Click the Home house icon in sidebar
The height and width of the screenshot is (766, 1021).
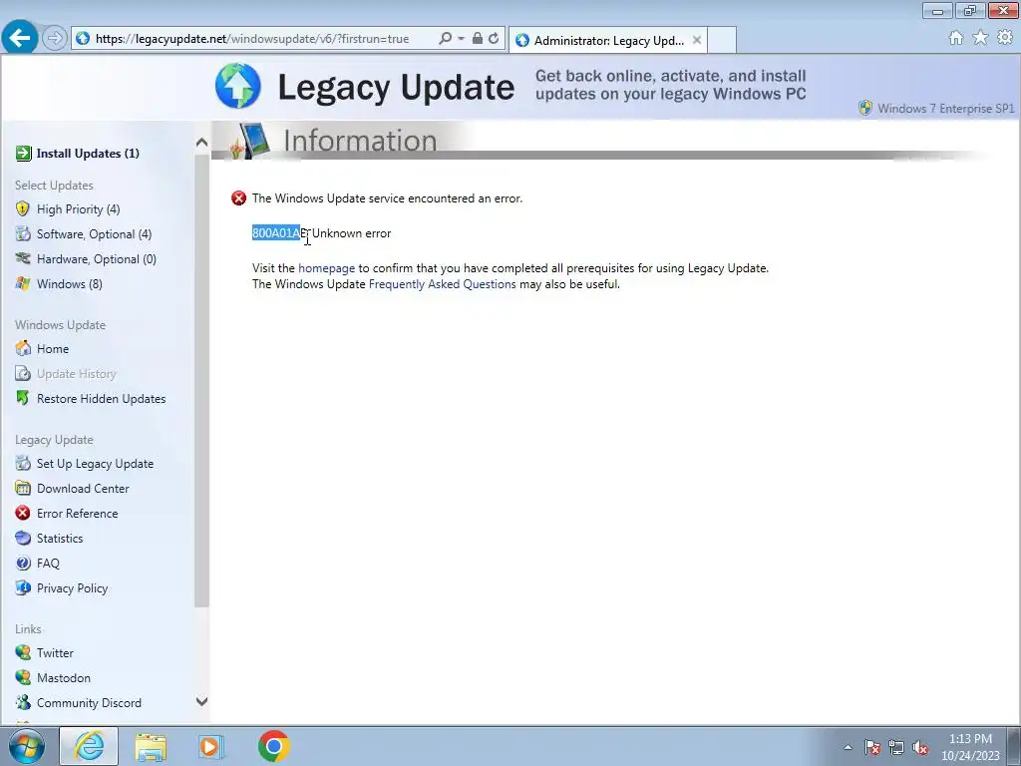[23, 348]
